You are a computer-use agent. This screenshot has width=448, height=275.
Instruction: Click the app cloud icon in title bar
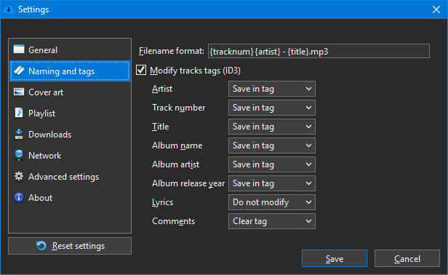point(9,9)
